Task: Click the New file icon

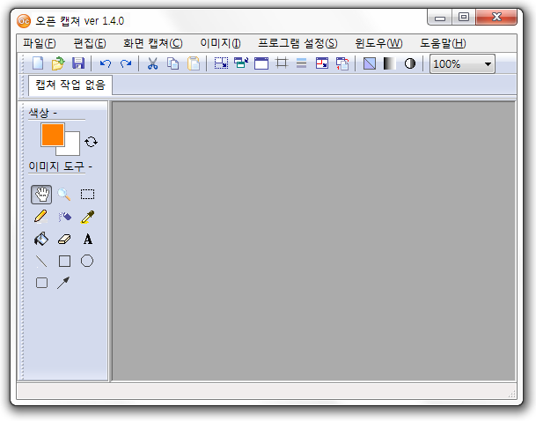Action: (38, 63)
